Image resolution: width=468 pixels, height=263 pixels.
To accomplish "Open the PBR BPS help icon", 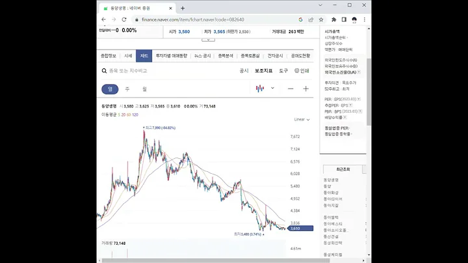I will pyautogui.click(x=360, y=111).
